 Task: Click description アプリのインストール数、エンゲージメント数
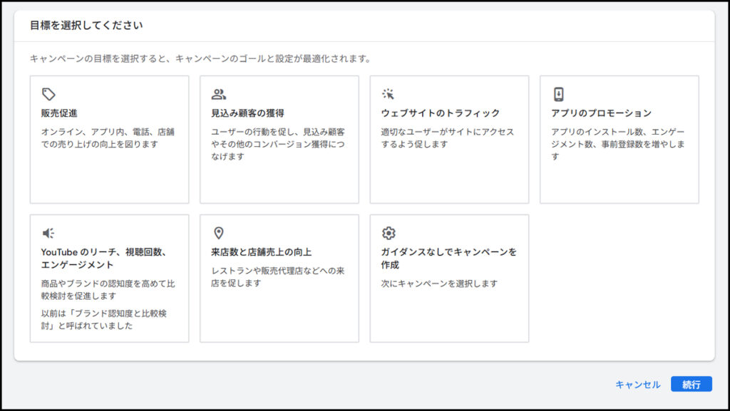click(x=618, y=144)
